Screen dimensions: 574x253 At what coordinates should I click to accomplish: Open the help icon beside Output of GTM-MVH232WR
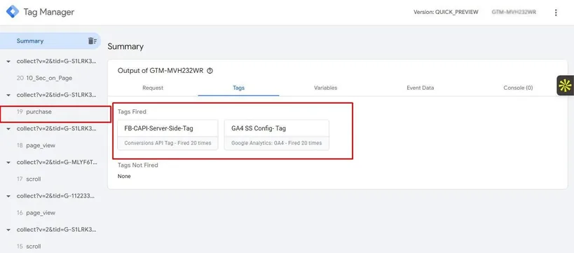pos(210,71)
